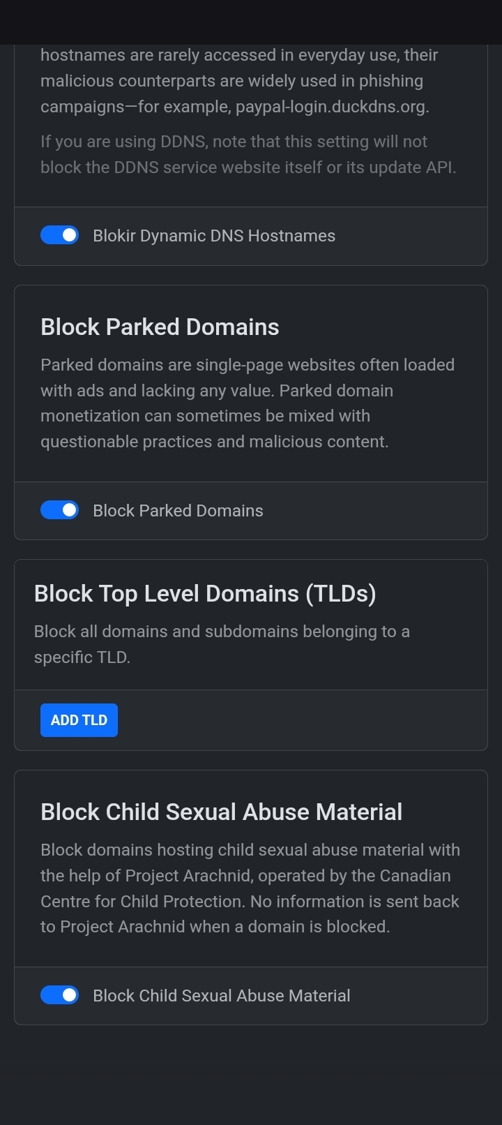Screen dimensions: 502x1125
Task: Toggle the Child Sexual Abuse Material switch
Action: 59,995
